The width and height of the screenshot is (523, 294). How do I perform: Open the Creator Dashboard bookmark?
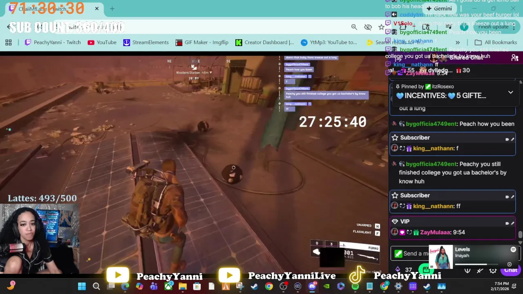coord(265,42)
